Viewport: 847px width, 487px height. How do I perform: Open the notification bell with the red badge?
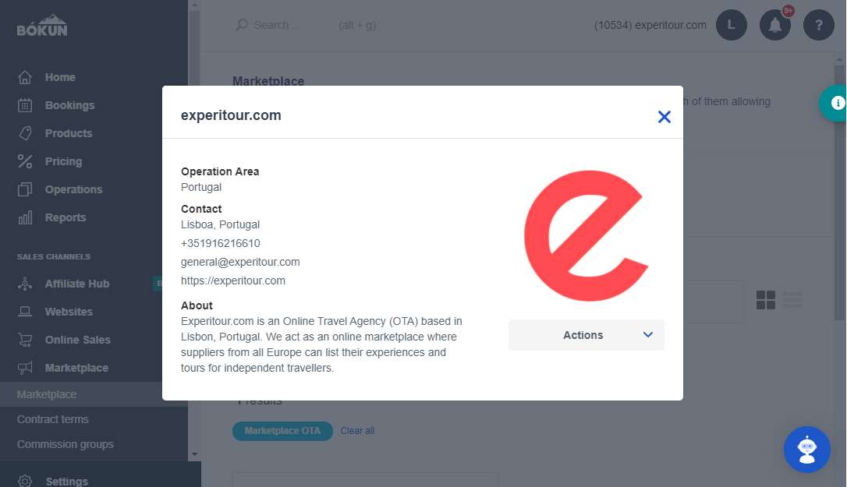775,25
